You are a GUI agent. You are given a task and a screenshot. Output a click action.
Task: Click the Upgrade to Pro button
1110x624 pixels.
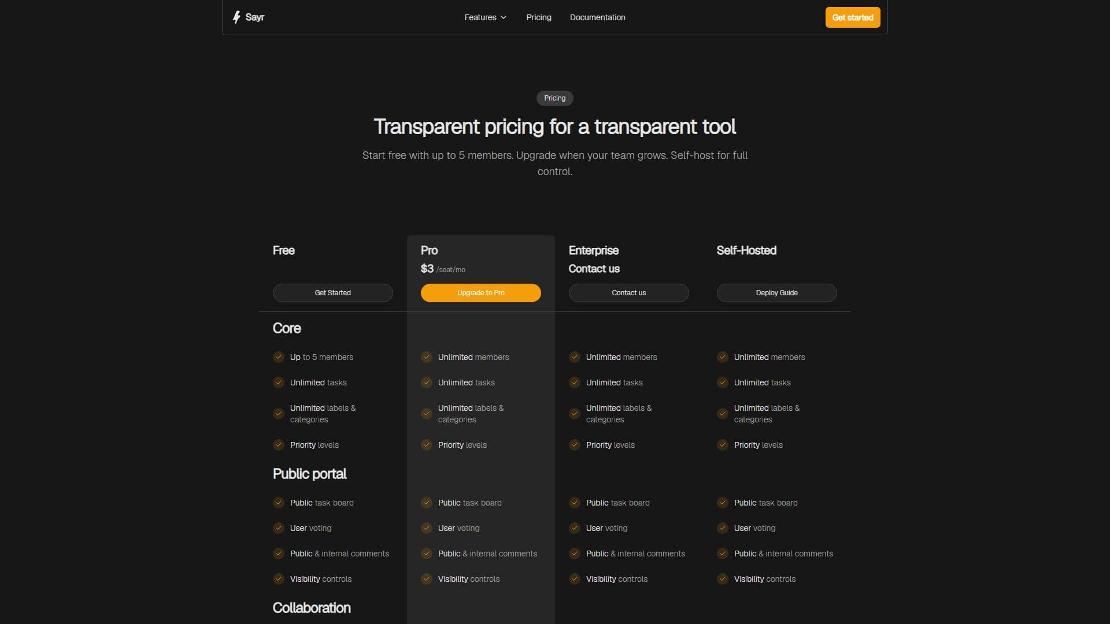(x=481, y=293)
